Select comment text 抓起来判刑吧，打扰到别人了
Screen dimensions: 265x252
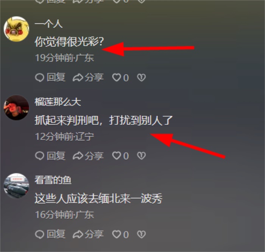[104, 120]
